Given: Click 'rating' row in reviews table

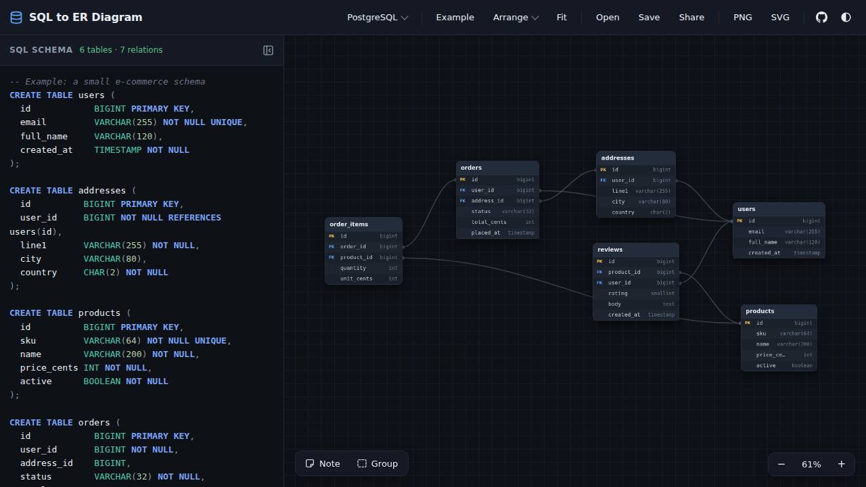Looking at the screenshot, I should point(635,293).
